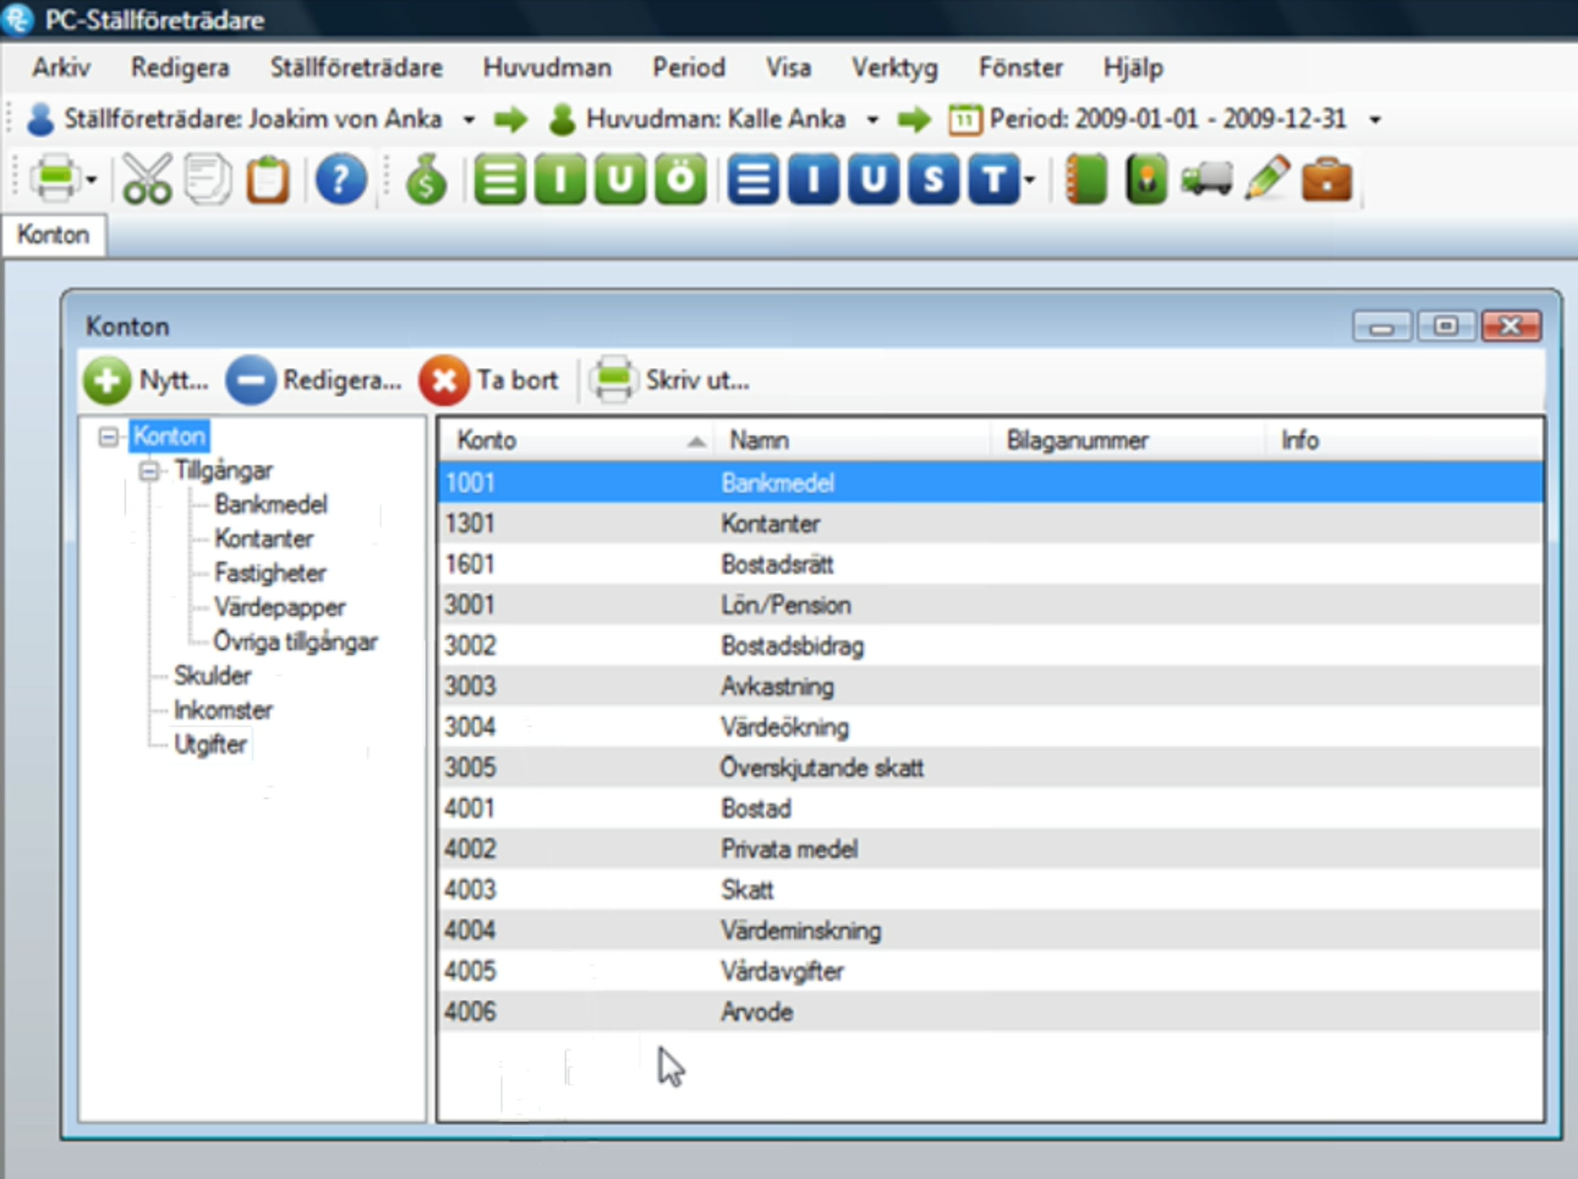The width and height of the screenshot is (1578, 1179).
Task: Click the scissors cut icon
Action: [x=147, y=179]
